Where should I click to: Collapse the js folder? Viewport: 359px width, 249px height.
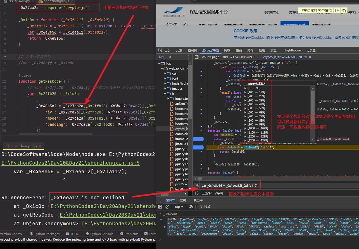click(x=165, y=94)
